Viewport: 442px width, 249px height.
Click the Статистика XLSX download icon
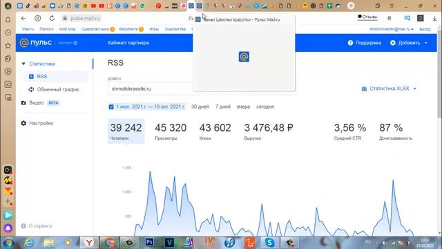click(364, 89)
